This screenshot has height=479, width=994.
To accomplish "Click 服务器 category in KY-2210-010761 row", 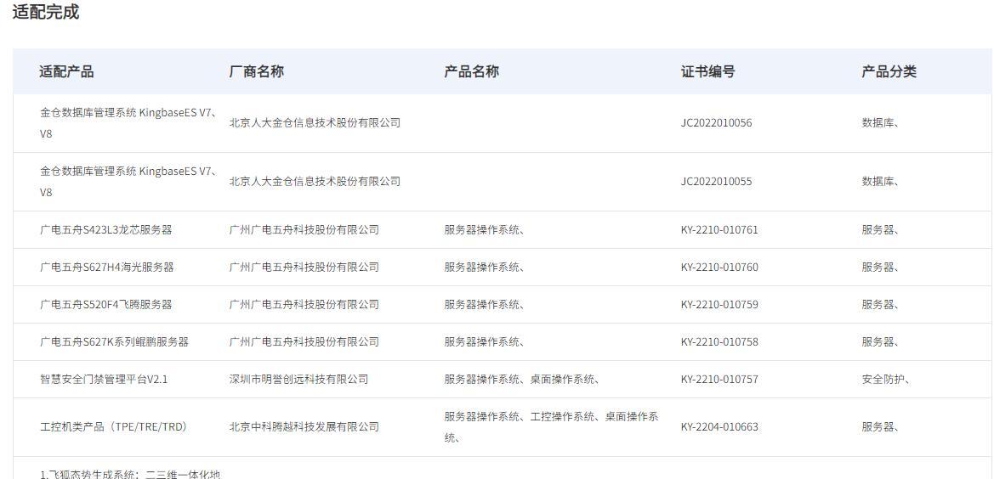I will pos(880,229).
